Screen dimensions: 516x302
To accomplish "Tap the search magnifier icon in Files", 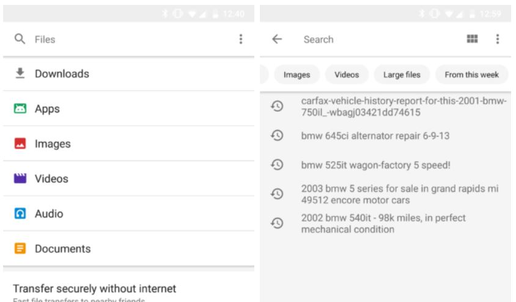I will click(x=20, y=40).
